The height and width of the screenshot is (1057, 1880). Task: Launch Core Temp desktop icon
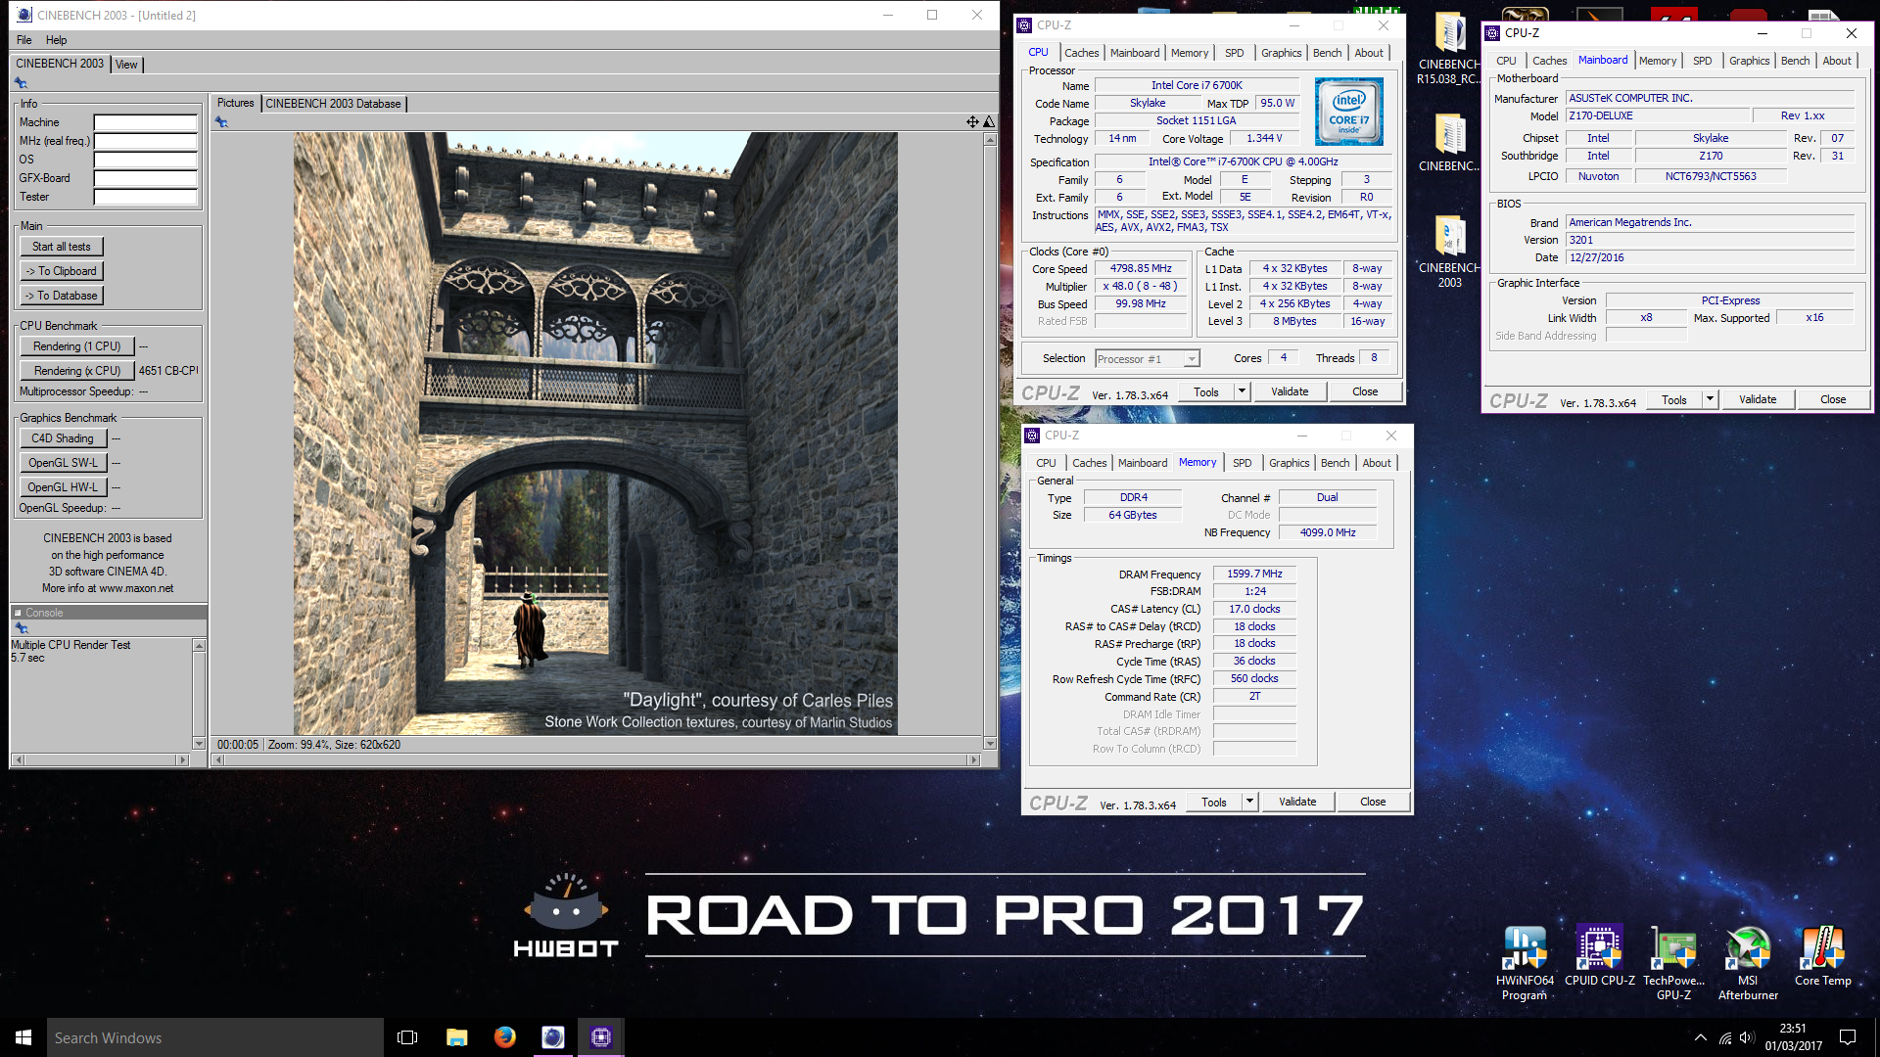pos(1822,956)
